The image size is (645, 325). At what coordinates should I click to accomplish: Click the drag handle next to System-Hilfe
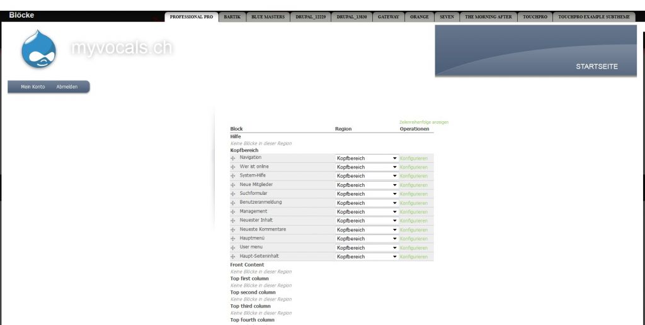click(233, 176)
